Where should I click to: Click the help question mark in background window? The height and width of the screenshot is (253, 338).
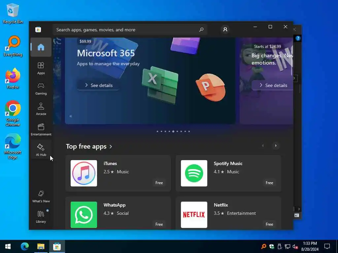click(x=298, y=38)
